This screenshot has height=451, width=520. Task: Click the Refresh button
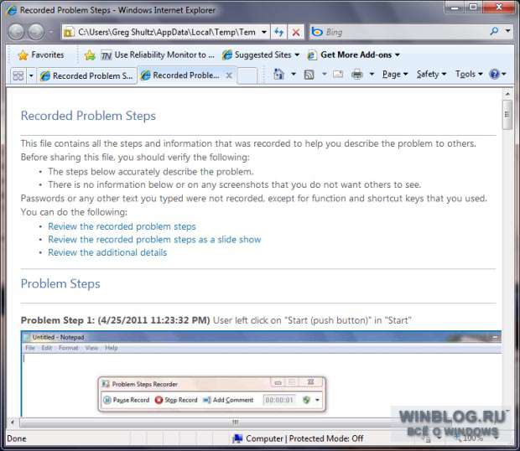point(279,32)
